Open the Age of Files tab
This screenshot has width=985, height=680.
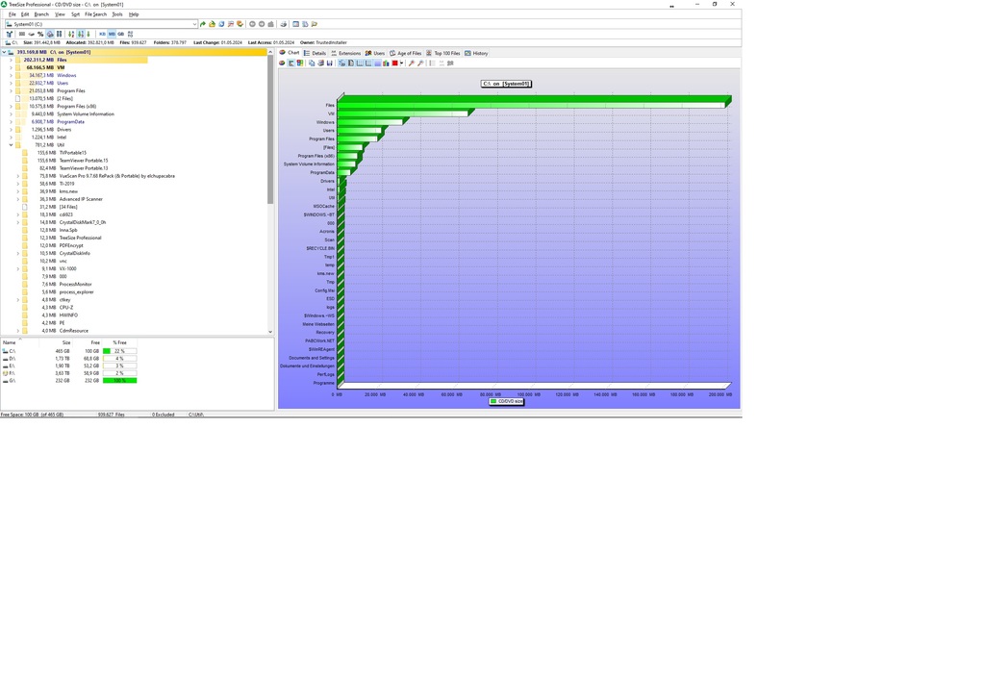tap(405, 53)
